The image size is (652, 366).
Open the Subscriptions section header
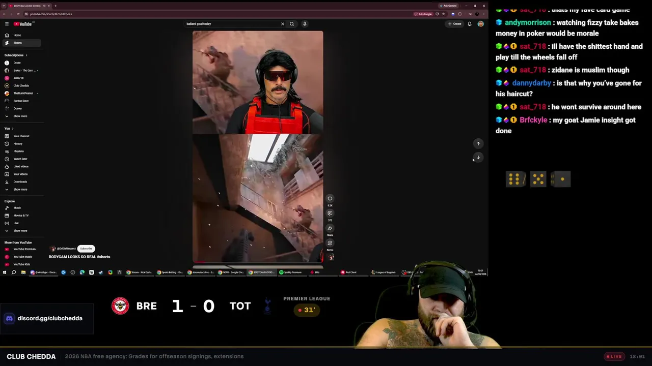[16, 55]
